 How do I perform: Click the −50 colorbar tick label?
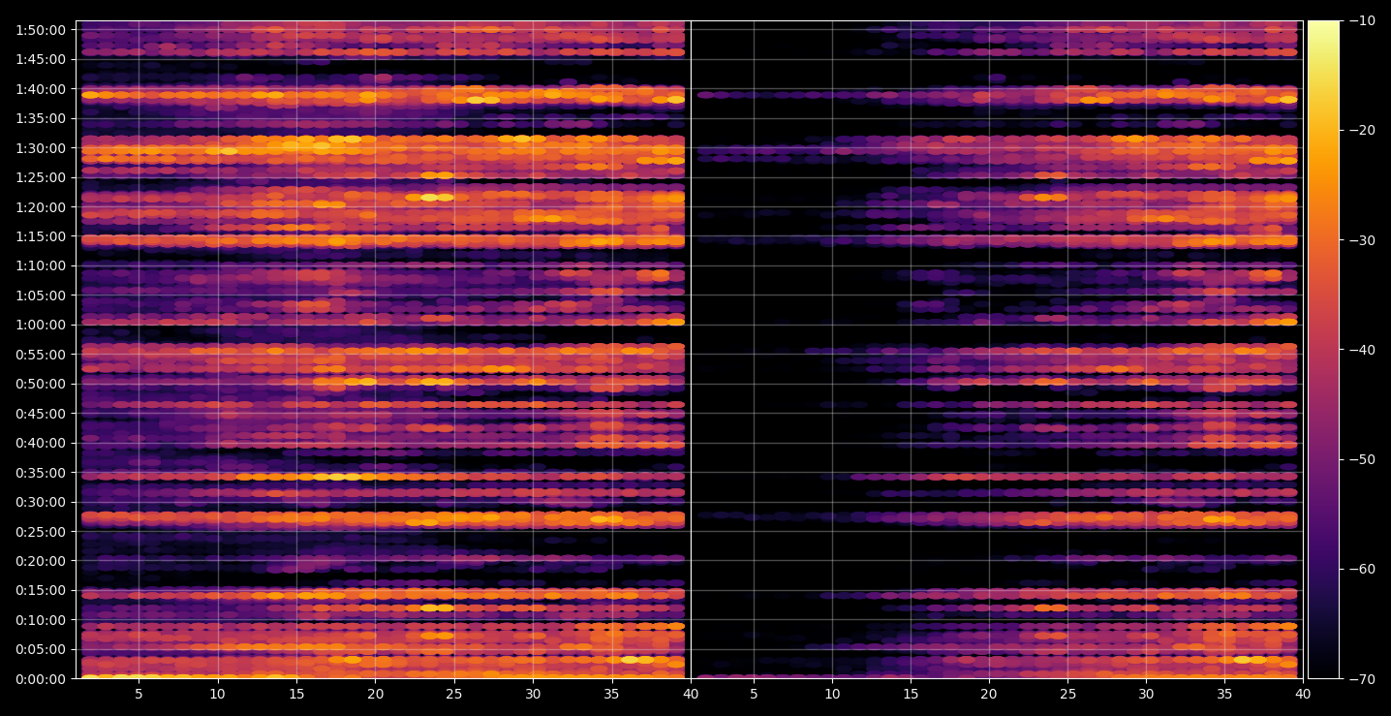coord(1362,459)
